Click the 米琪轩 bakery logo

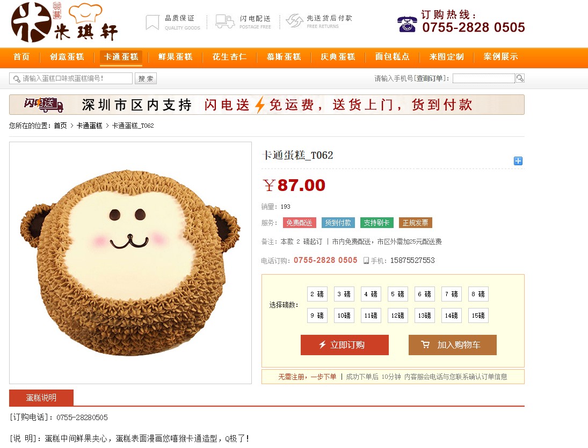point(64,23)
